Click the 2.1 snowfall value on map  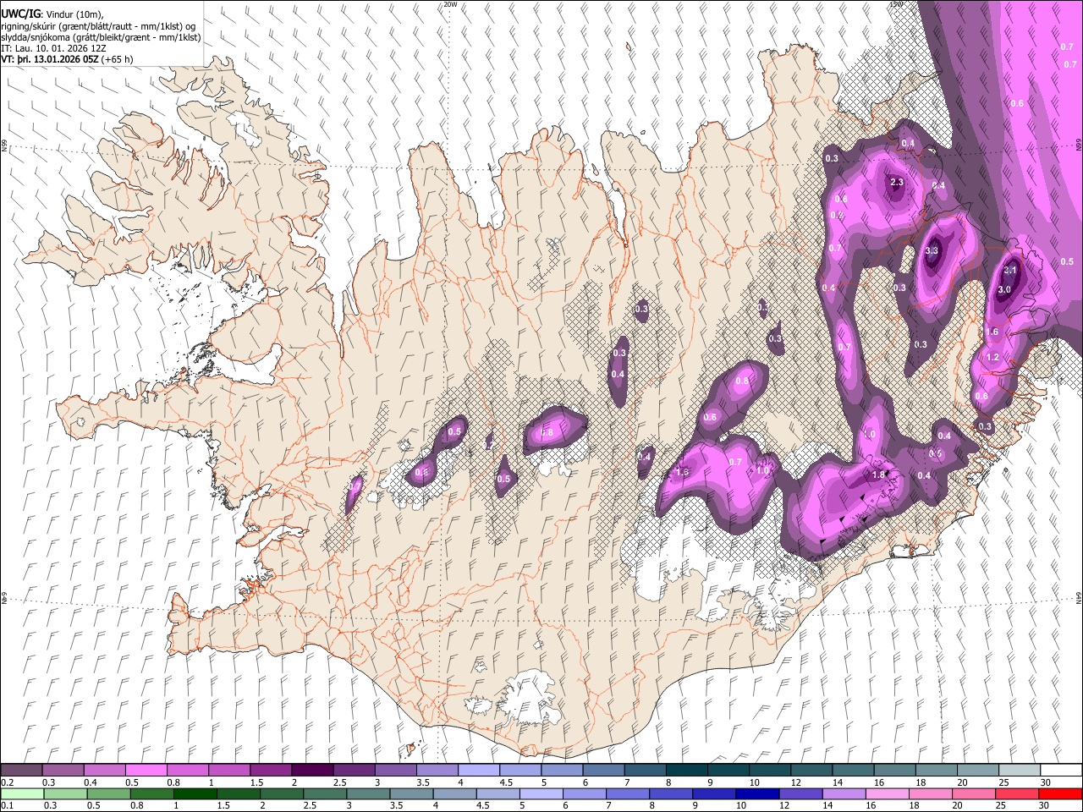(x=1010, y=271)
